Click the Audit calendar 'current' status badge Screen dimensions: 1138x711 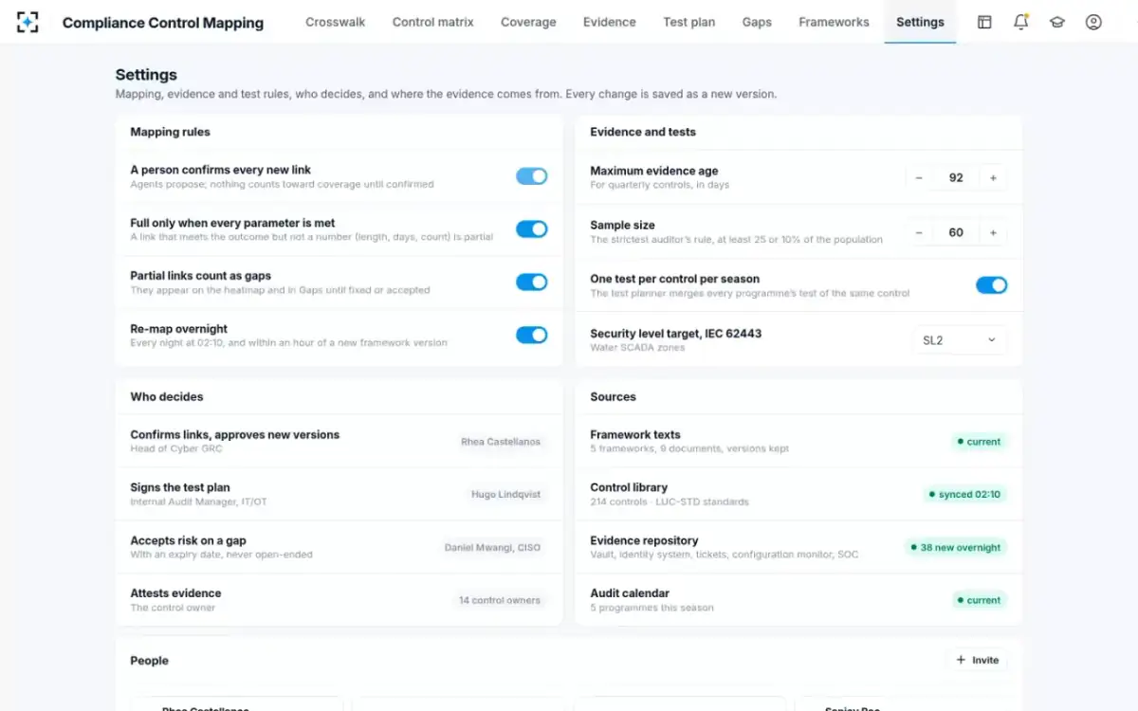pos(979,600)
